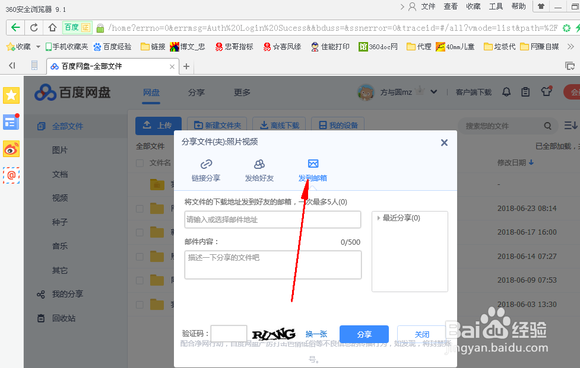Open 客户端下载 link
The height and width of the screenshot is (368, 580).
coord(474,92)
